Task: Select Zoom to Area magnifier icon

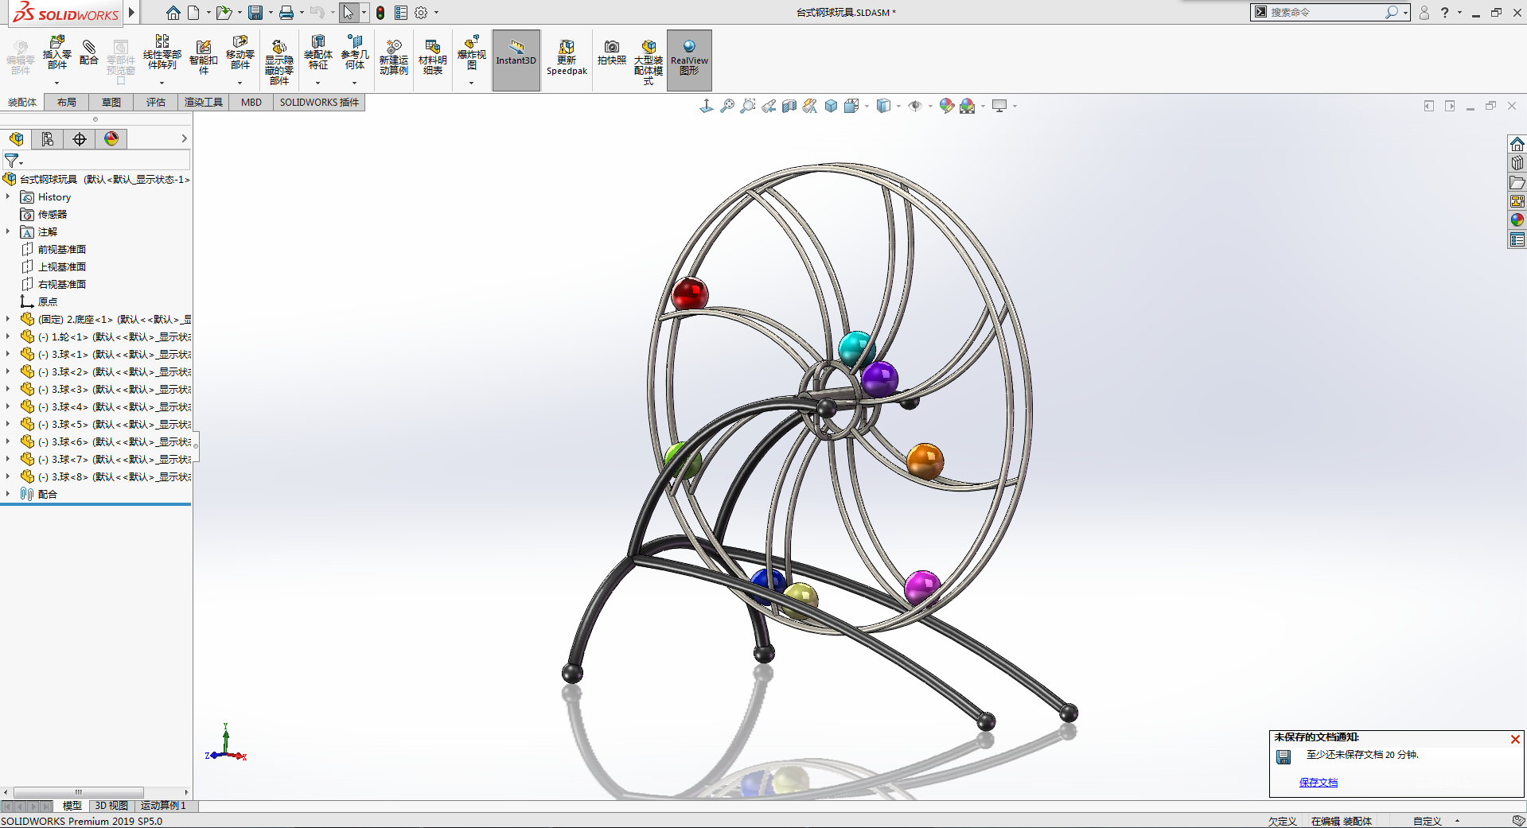Action: (748, 106)
